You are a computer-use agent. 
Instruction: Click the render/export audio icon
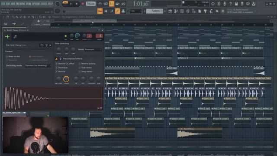click(x=242, y=4)
